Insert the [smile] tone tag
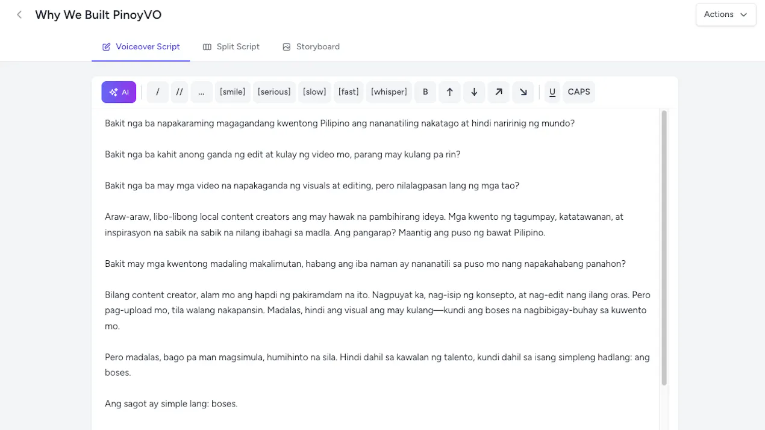 pyautogui.click(x=233, y=92)
